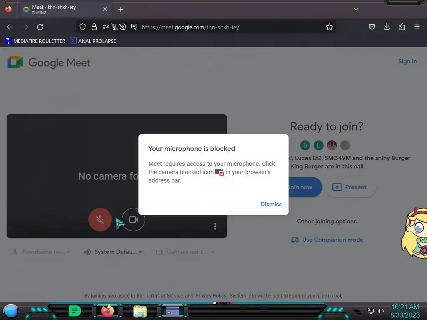The width and height of the screenshot is (427, 320).
Task: Expand the Camera not found dropdown
Action: pyautogui.click(x=185, y=252)
